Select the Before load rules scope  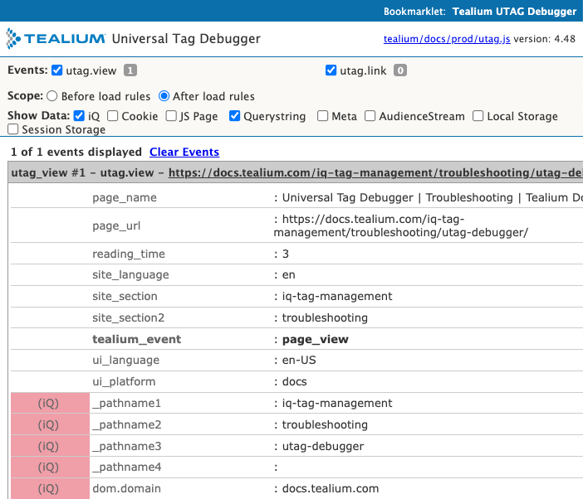[52, 96]
